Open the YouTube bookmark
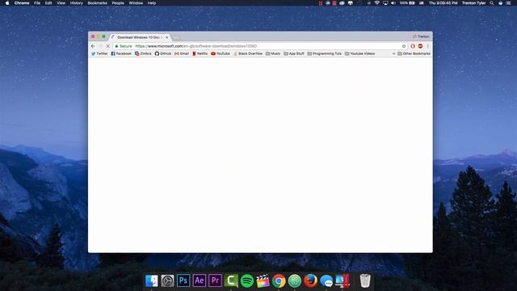517x291 pixels. point(221,53)
